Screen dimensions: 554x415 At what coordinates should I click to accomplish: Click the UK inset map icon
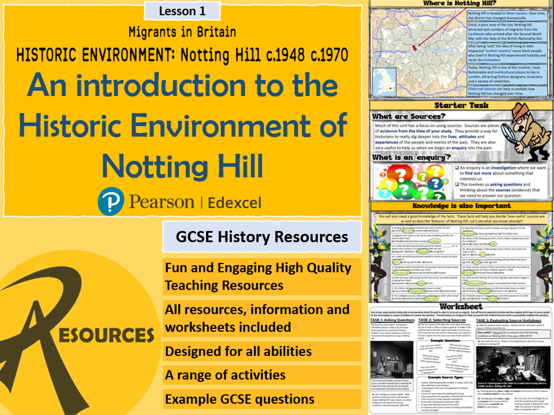[384, 80]
